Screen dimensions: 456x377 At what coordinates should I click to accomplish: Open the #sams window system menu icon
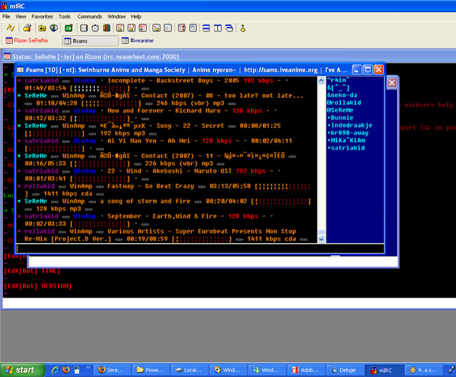point(20,69)
